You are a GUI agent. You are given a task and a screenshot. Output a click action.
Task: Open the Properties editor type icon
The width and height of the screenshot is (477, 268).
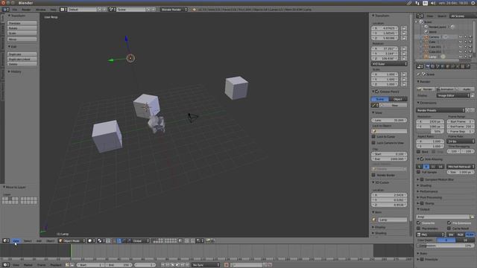pyautogui.click(x=420, y=66)
